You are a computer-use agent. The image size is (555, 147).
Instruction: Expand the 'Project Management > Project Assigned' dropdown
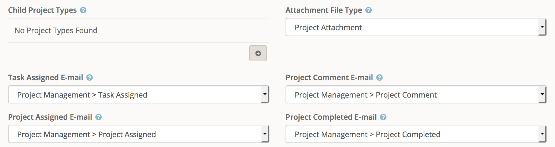pyautogui.click(x=139, y=134)
